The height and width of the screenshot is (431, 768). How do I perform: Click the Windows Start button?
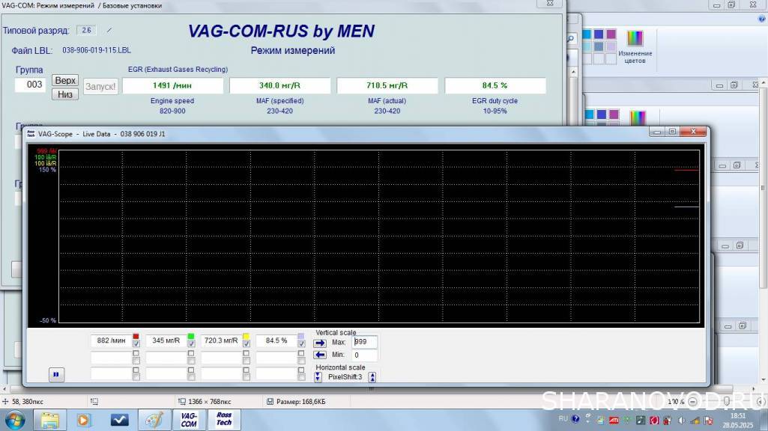pos(14,420)
